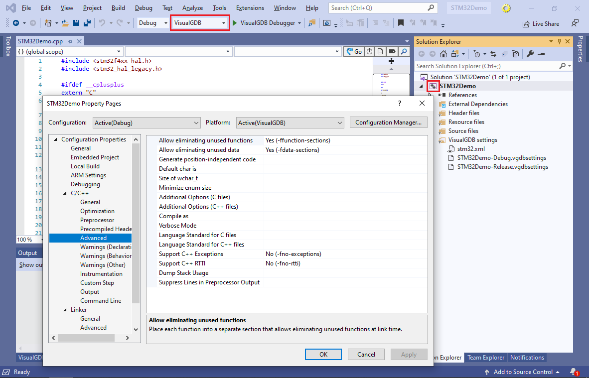Click Switch Views icon in Solution Explorer
589x378 pixels.
click(455, 54)
